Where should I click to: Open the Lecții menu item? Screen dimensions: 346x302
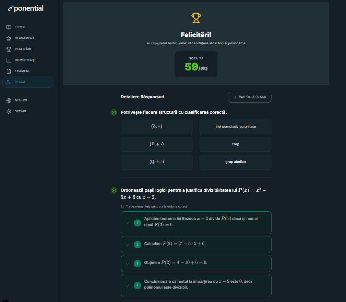coord(28,27)
